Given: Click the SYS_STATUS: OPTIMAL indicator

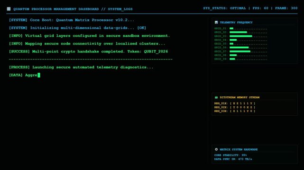Looking at the screenshot, I should 224,8.
